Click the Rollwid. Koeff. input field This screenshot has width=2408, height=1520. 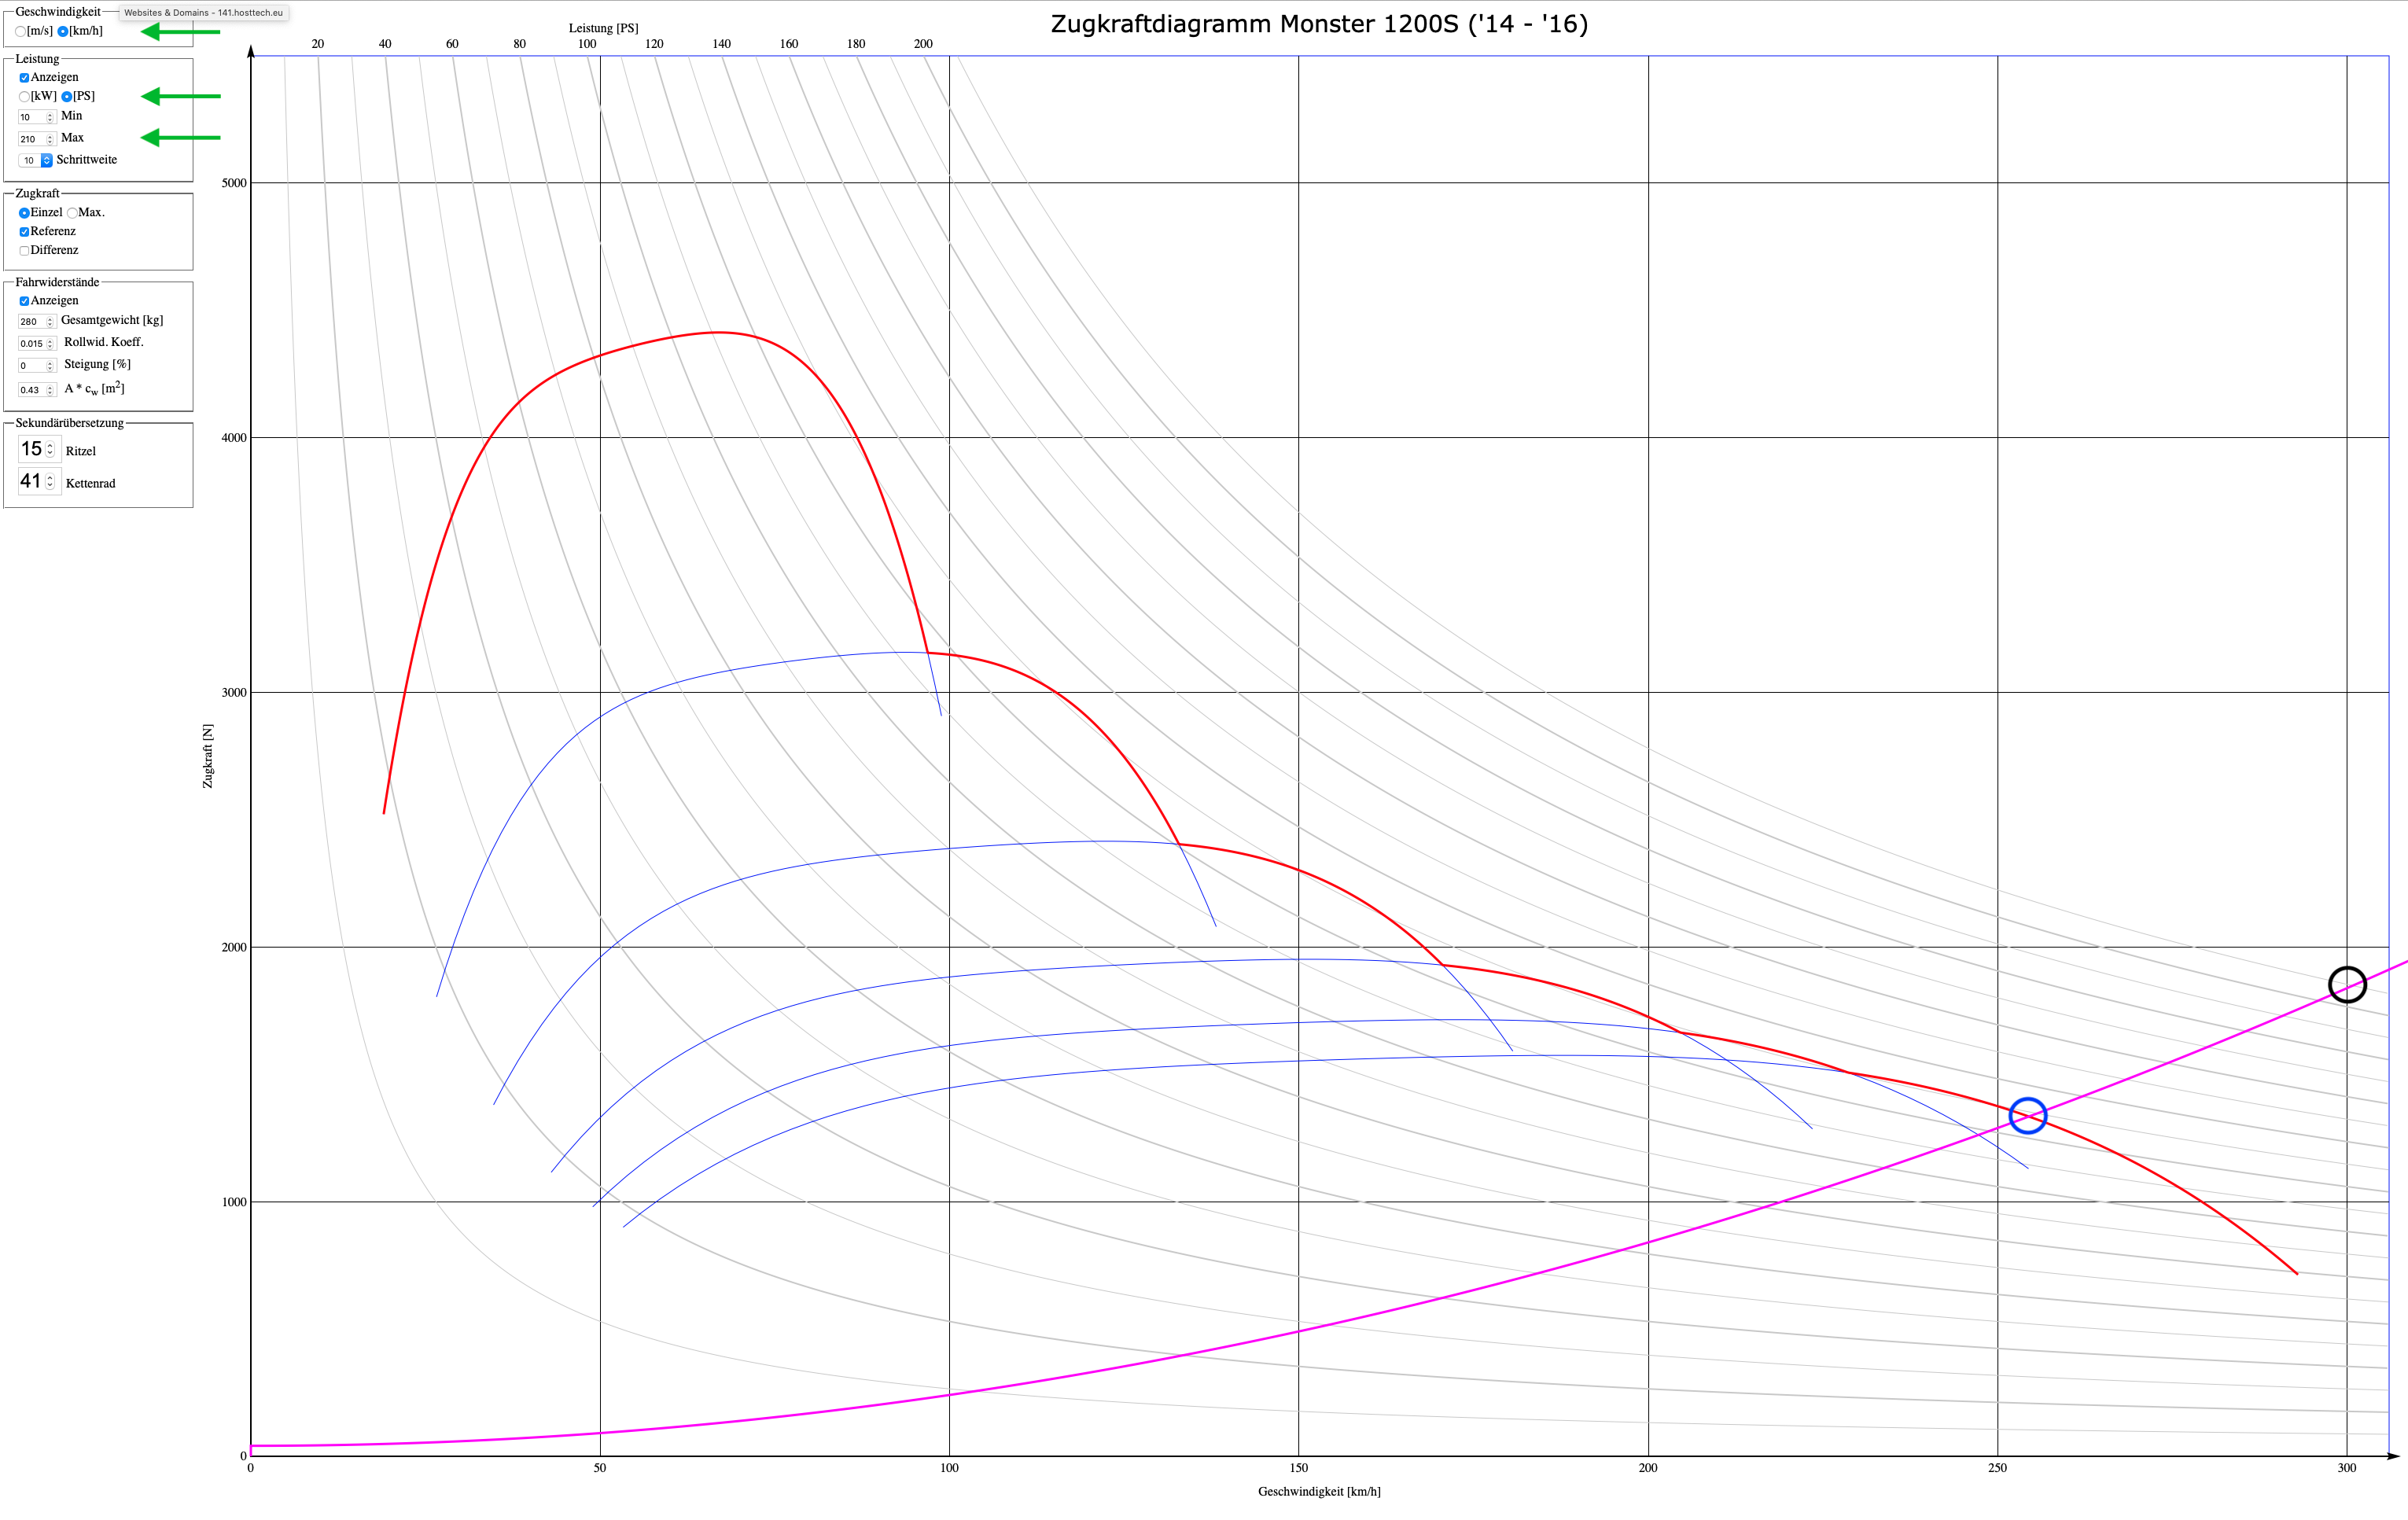31,344
